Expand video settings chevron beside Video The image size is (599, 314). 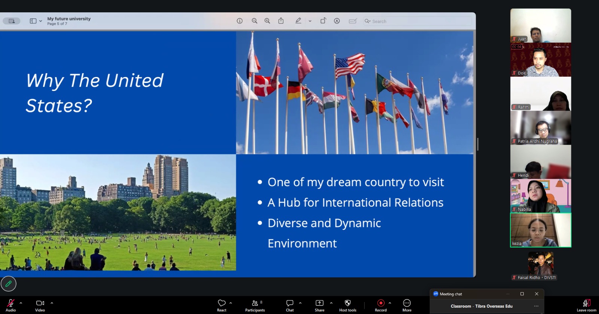(x=52, y=303)
